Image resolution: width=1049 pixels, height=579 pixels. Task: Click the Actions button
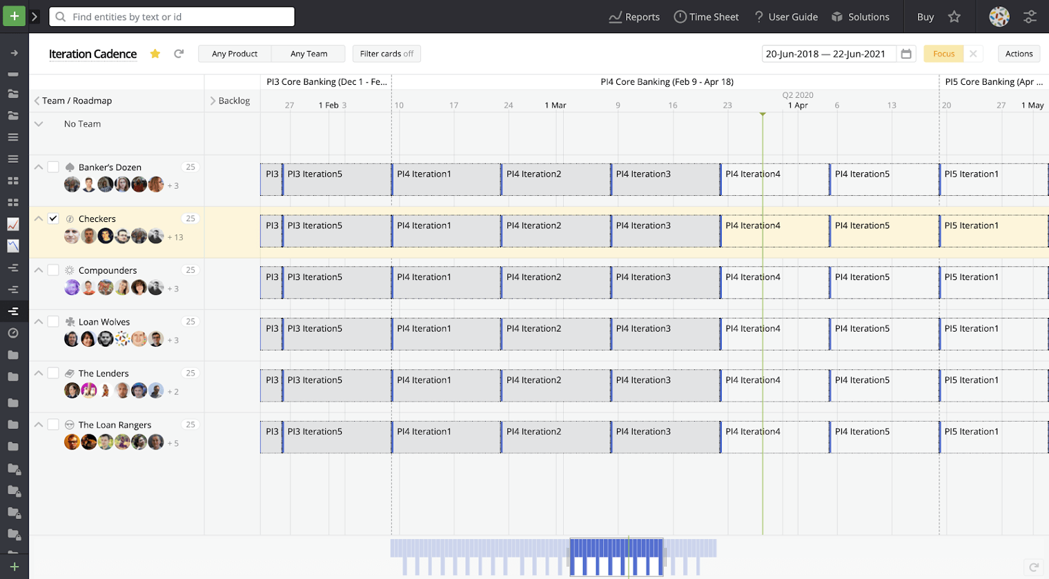(1019, 54)
